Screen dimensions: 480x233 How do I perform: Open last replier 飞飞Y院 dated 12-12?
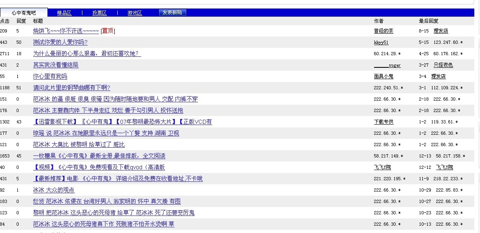444,167
